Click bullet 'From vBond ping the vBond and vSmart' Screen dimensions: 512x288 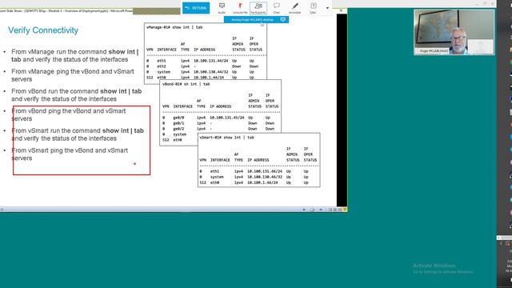[68, 114]
